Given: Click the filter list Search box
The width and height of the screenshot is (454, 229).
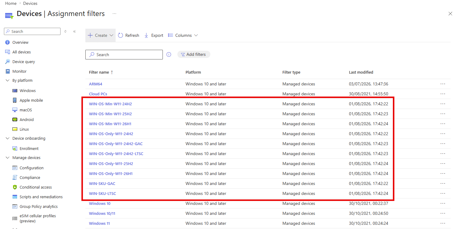Looking at the screenshot, I should [x=124, y=55].
